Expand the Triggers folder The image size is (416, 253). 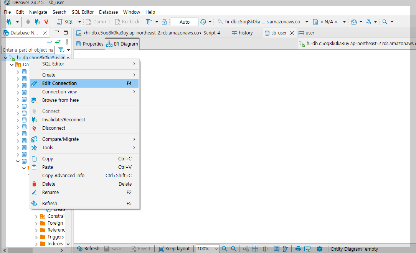36,237
